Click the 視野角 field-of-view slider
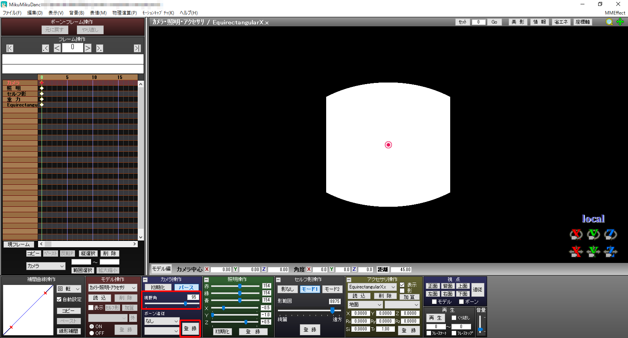This screenshot has width=628, height=338. click(x=172, y=304)
